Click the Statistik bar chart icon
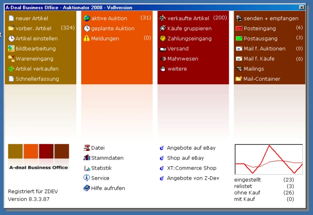 [x=87, y=168]
